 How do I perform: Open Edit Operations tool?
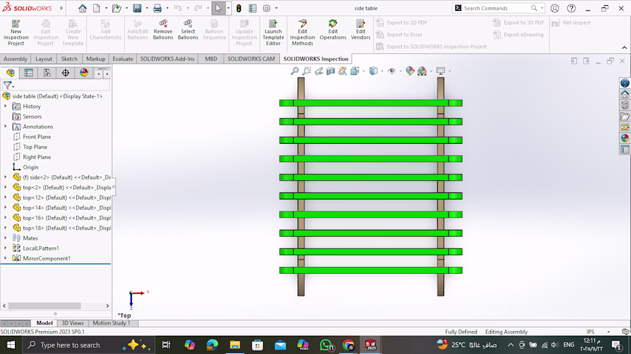(333, 30)
